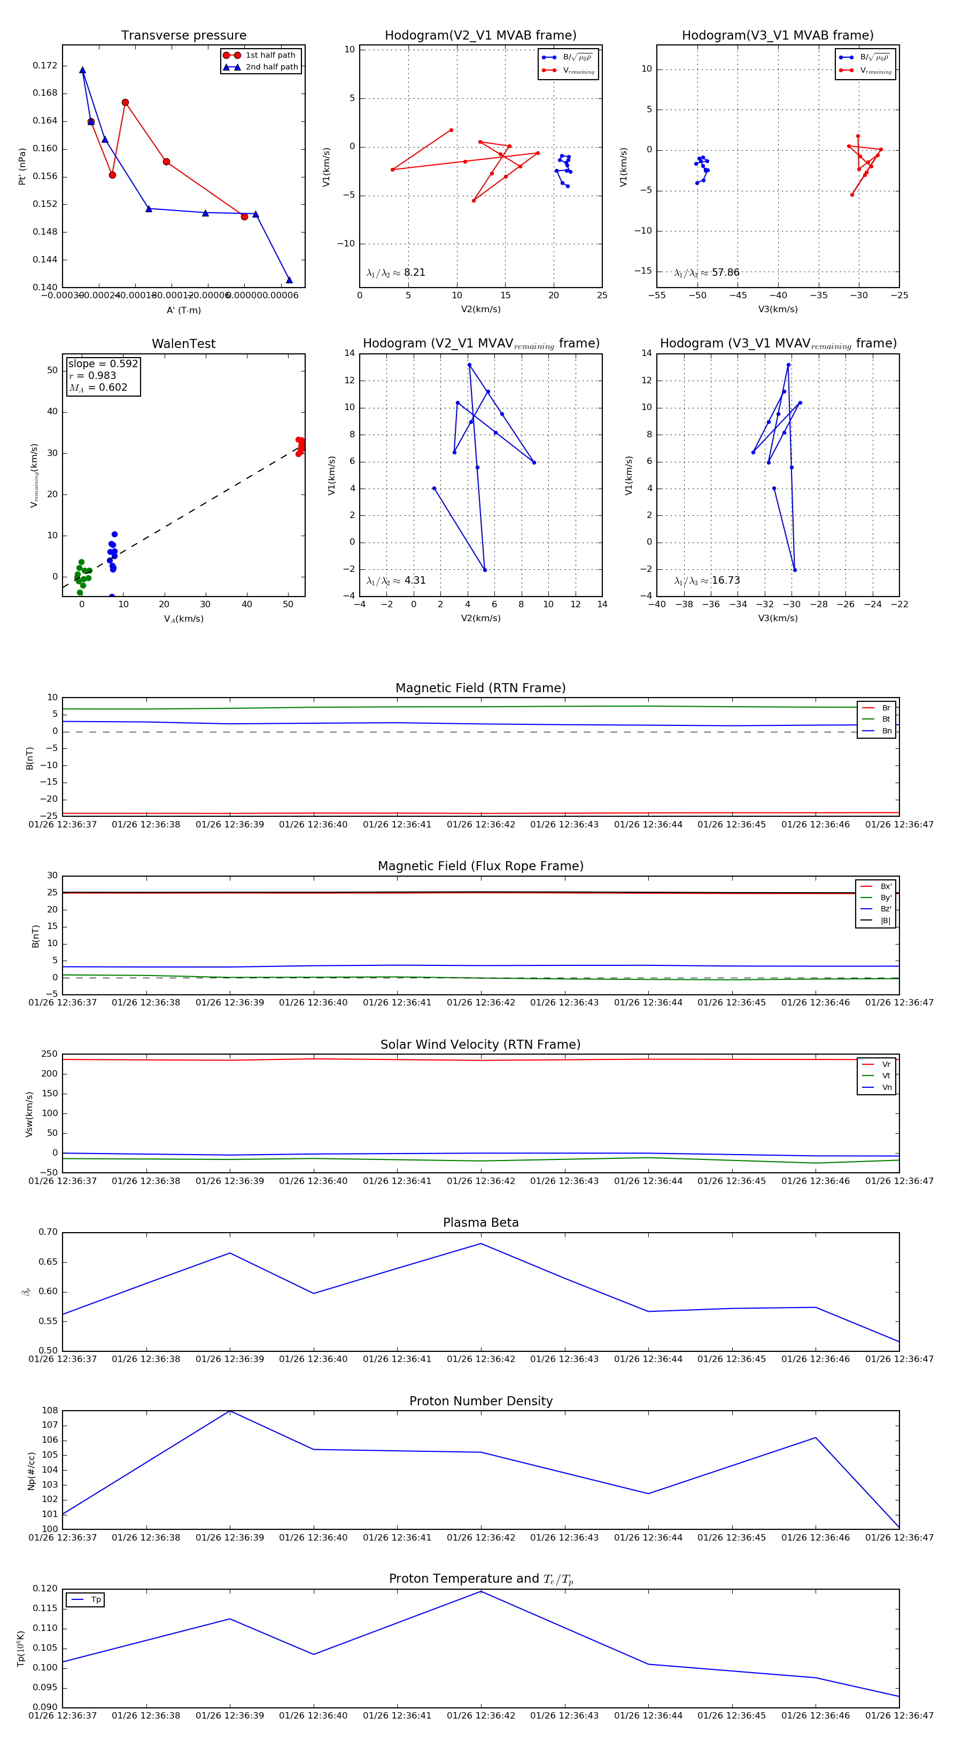Viewport: 962px width, 1764px height.
Task: Click the "VA(km/s)" x-axis label in WalenTest
Action: click(x=183, y=619)
